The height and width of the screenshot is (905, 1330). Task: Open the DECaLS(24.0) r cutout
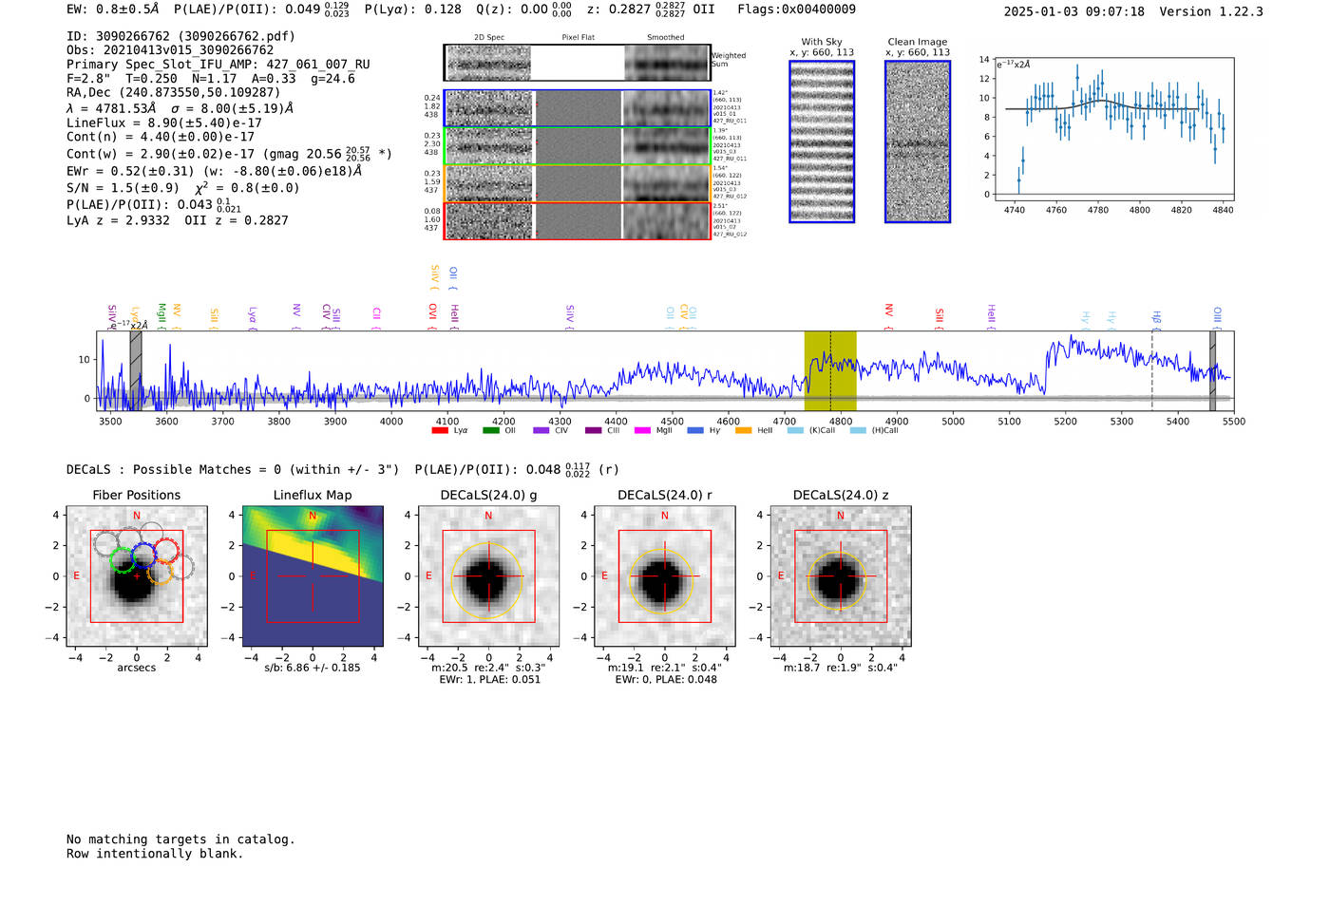click(664, 575)
